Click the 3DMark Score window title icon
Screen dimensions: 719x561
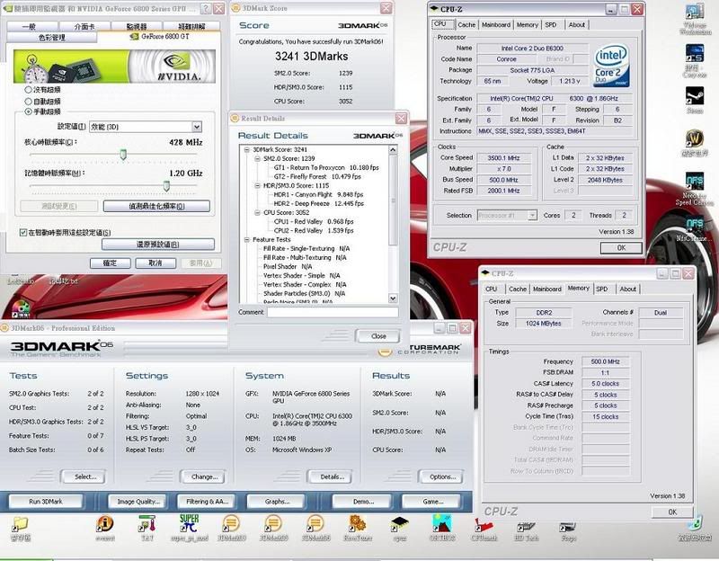[x=235, y=8]
